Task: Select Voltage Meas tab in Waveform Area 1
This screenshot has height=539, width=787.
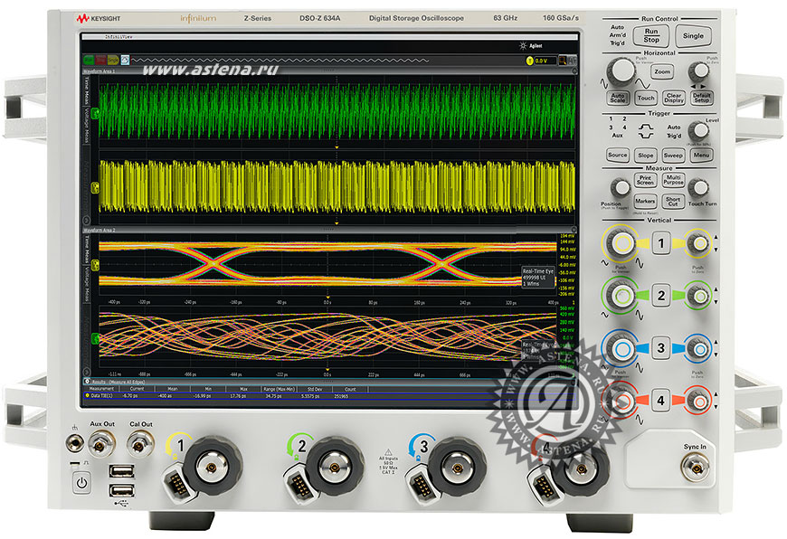Action: pyautogui.click(x=86, y=126)
